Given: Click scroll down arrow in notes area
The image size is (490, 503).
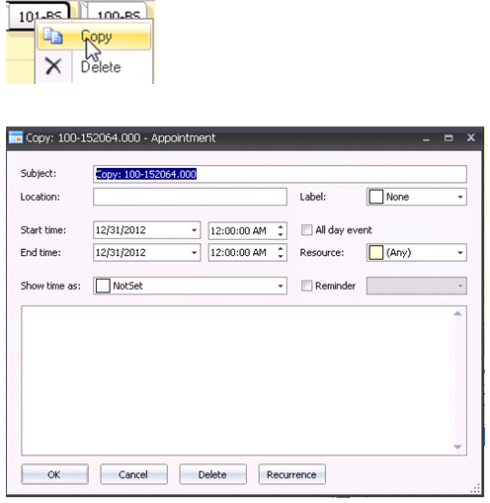Looking at the screenshot, I should click(x=457, y=447).
